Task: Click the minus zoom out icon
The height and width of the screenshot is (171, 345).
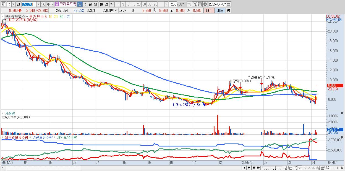Action: (x=332, y=168)
